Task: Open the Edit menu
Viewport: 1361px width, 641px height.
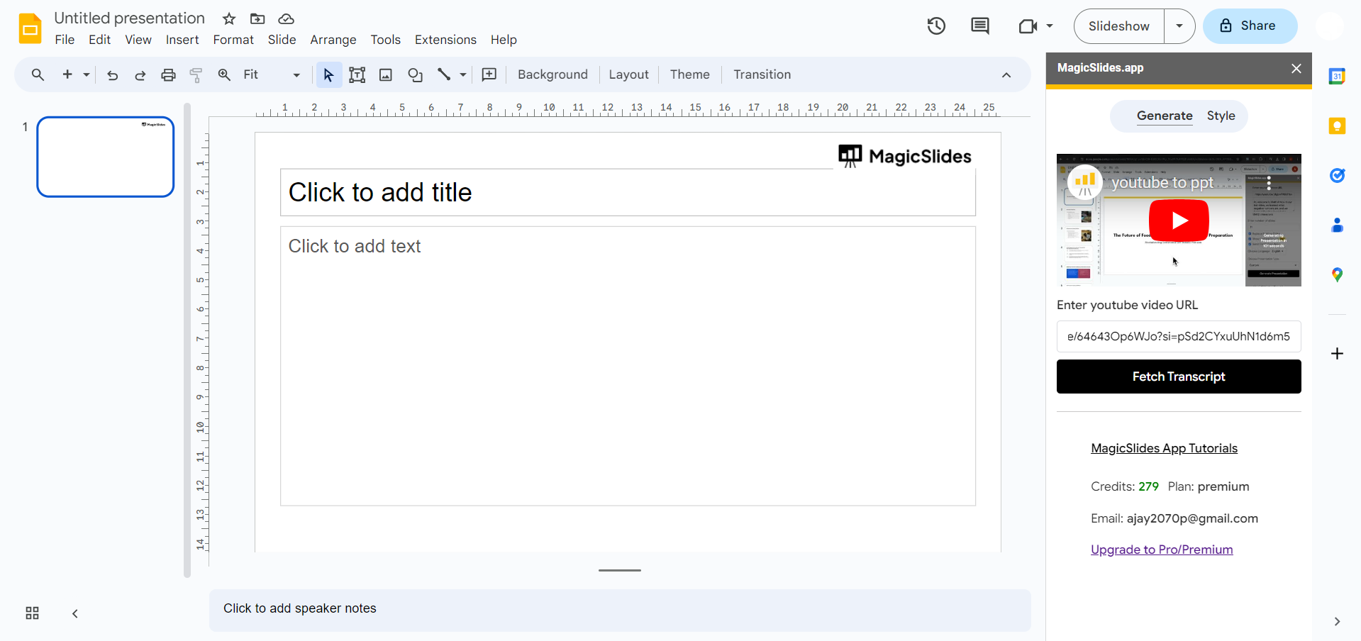Action: point(99,40)
